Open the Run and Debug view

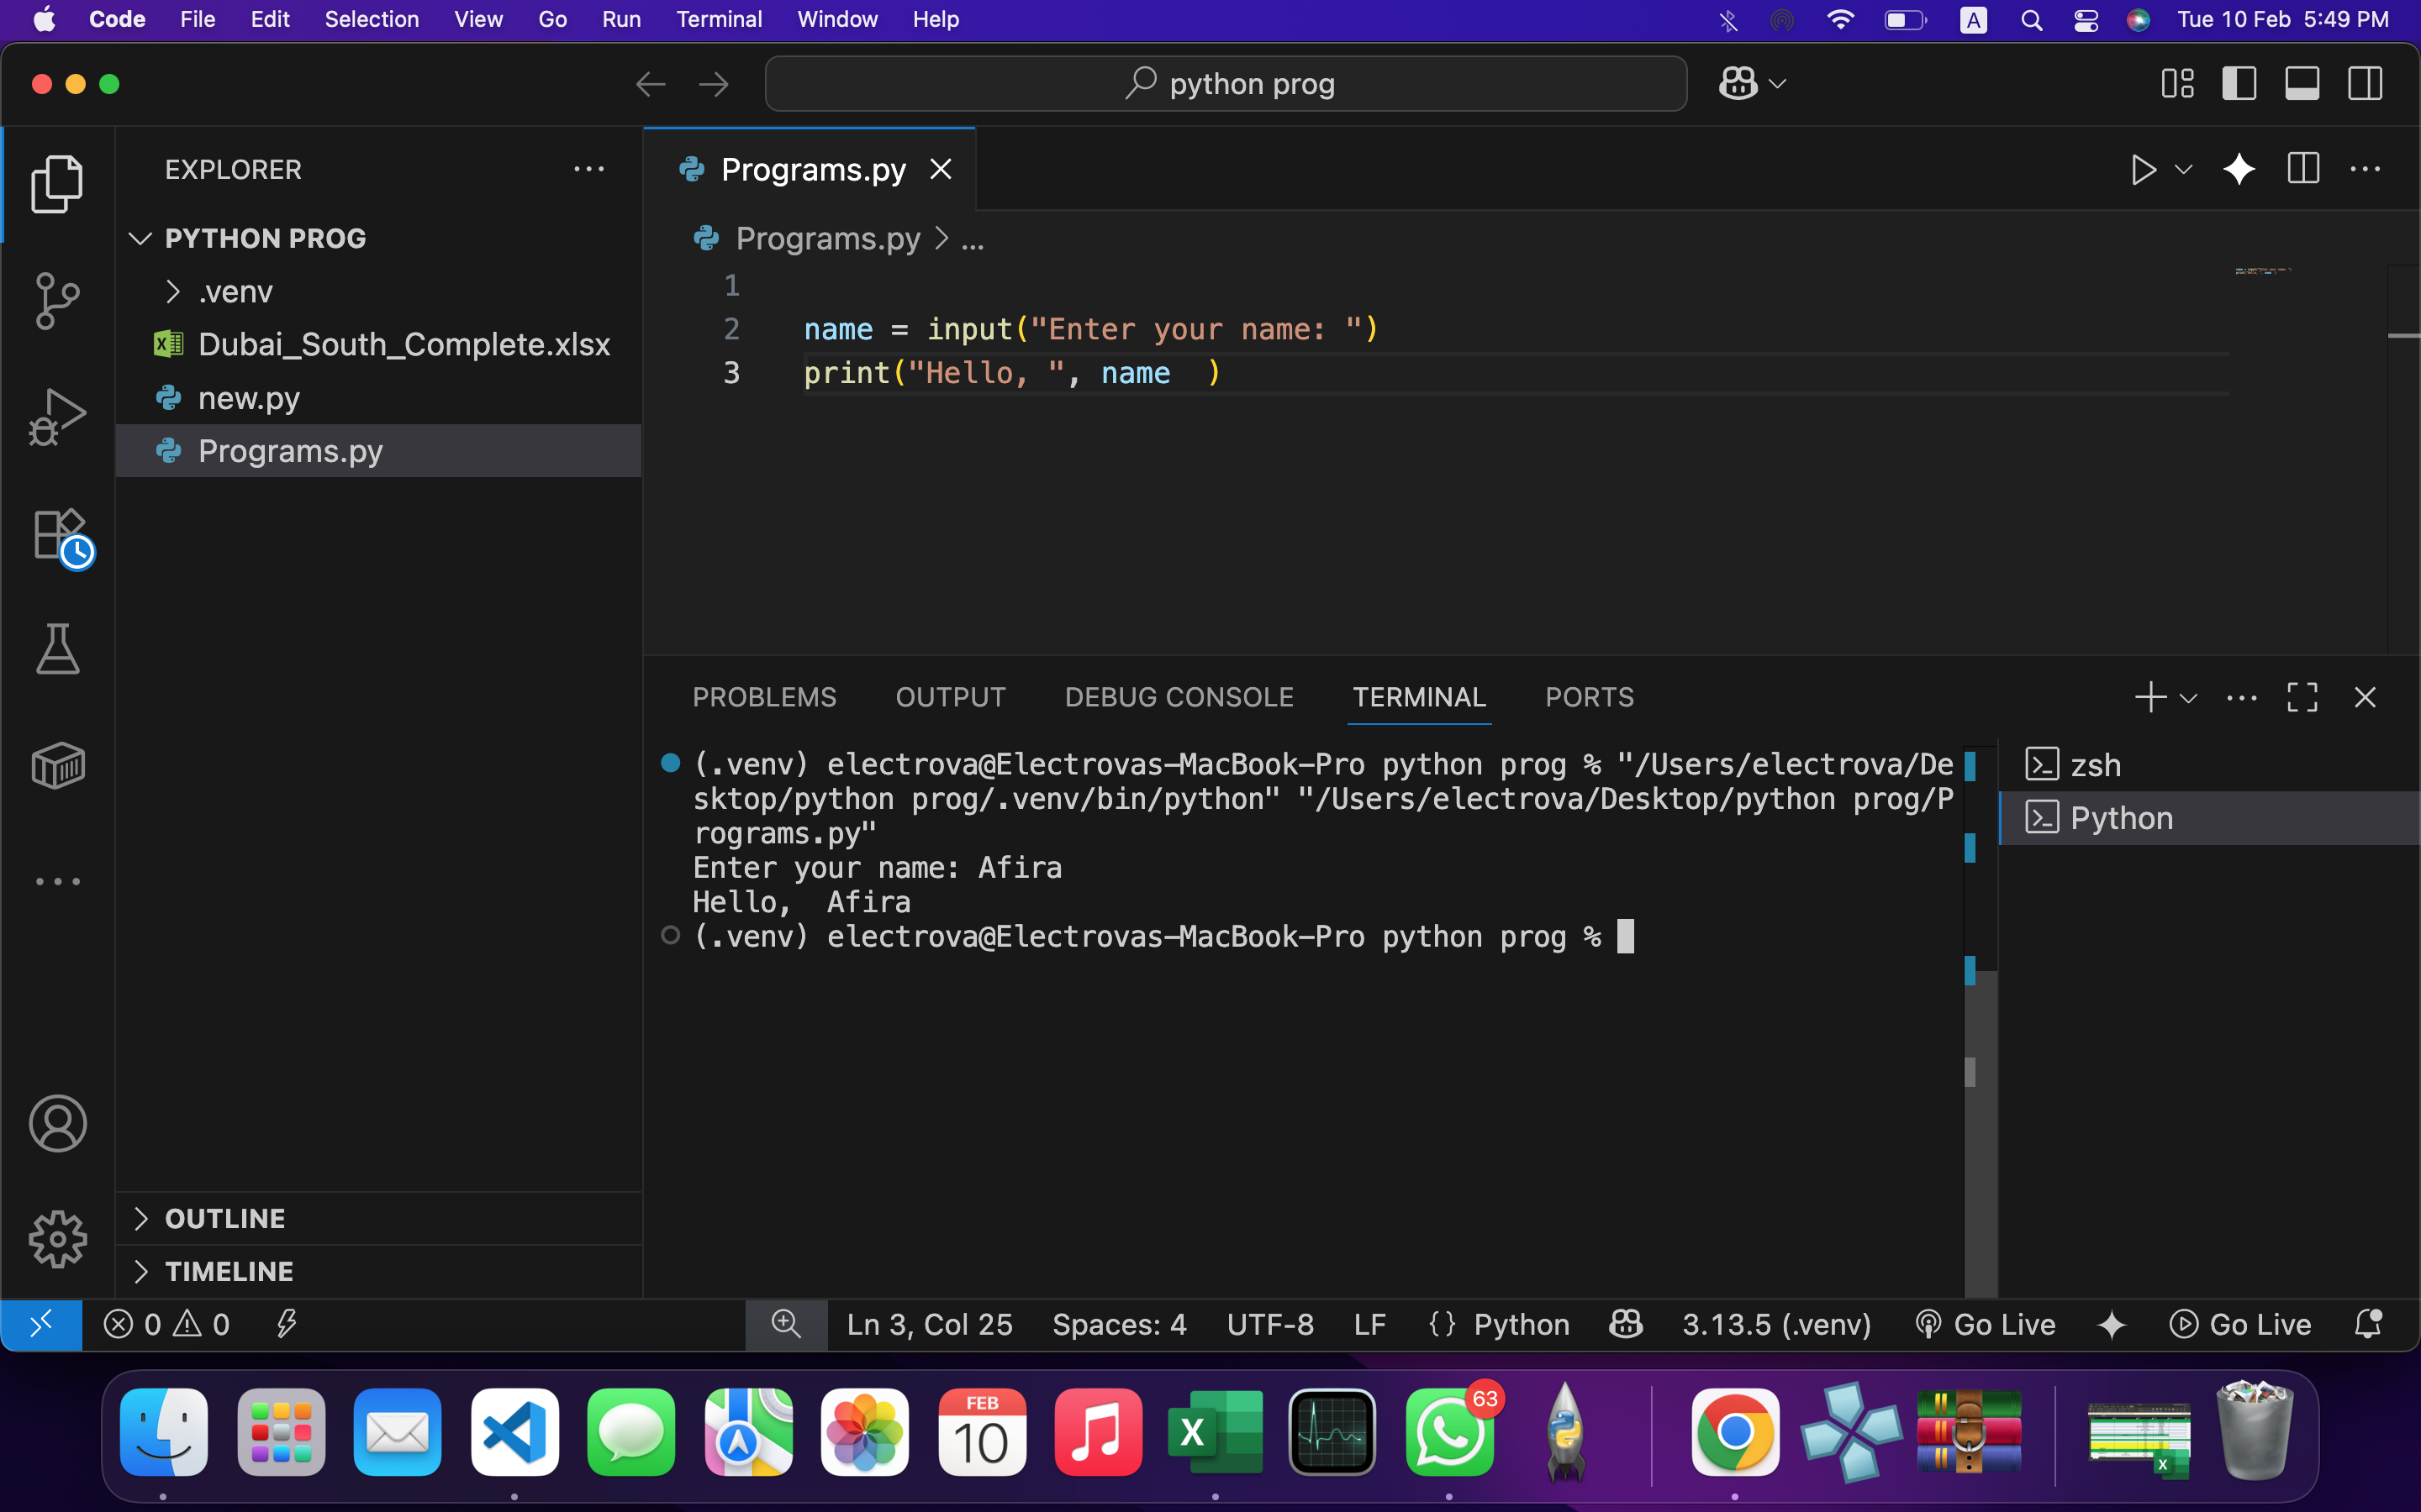point(57,416)
